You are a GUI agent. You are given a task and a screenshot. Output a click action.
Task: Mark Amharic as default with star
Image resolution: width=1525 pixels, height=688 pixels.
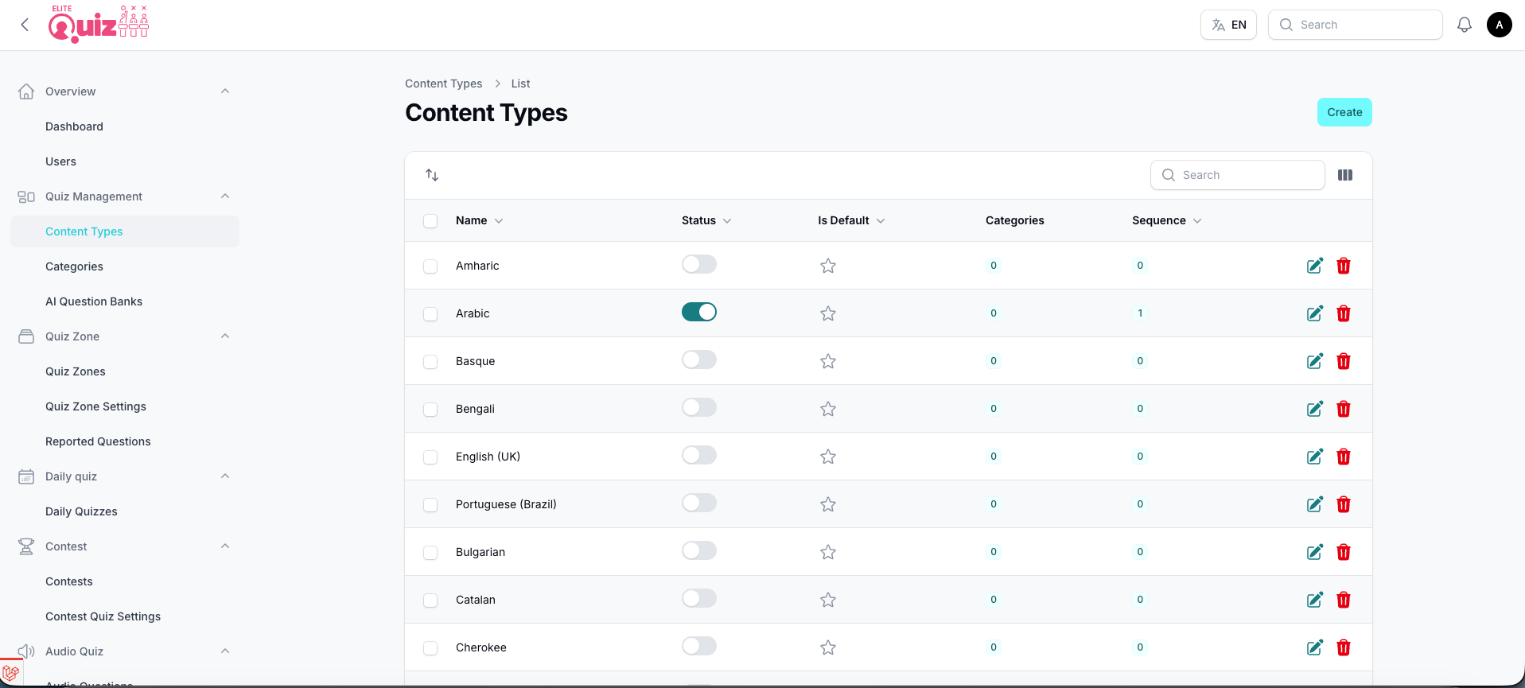[828, 266]
